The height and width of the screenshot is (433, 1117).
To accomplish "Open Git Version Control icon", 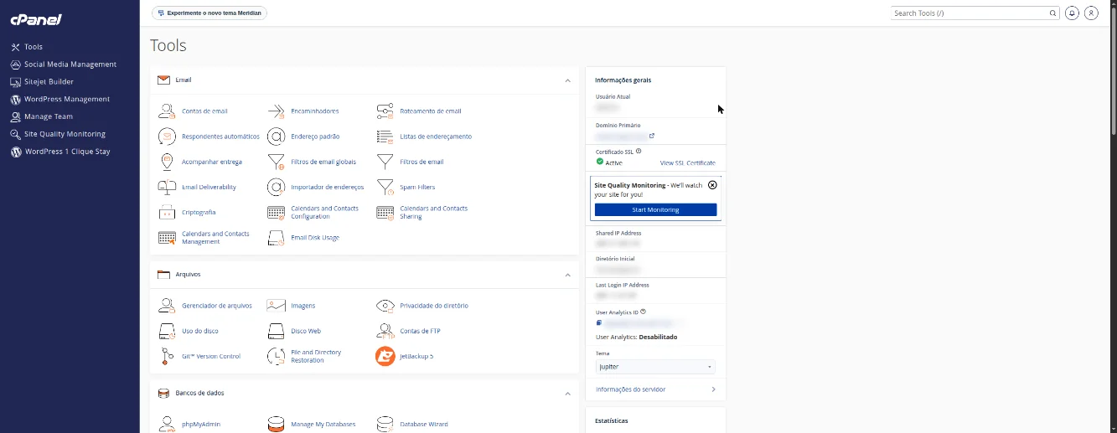I will [x=167, y=356].
